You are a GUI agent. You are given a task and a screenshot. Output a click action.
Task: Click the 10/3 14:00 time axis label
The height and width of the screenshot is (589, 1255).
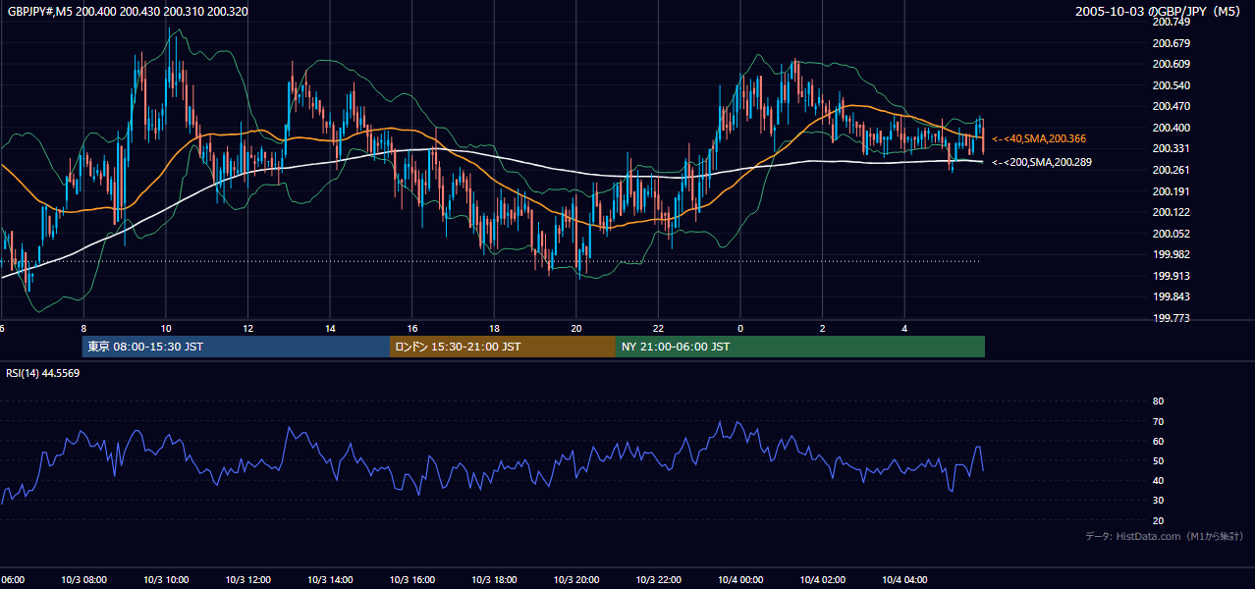click(x=330, y=580)
